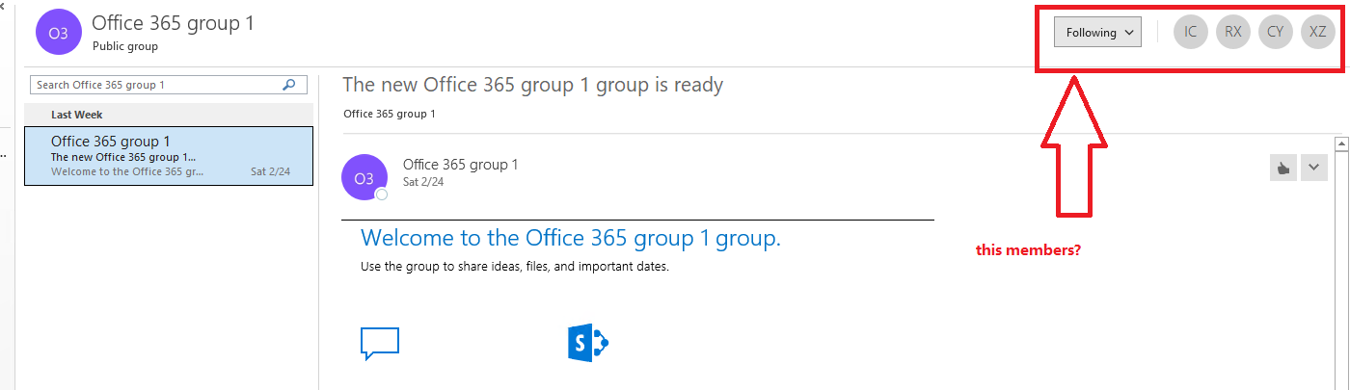The height and width of the screenshot is (390, 1350).
Task: Open the Office 365 group 1 conversation item
Action: (169, 155)
